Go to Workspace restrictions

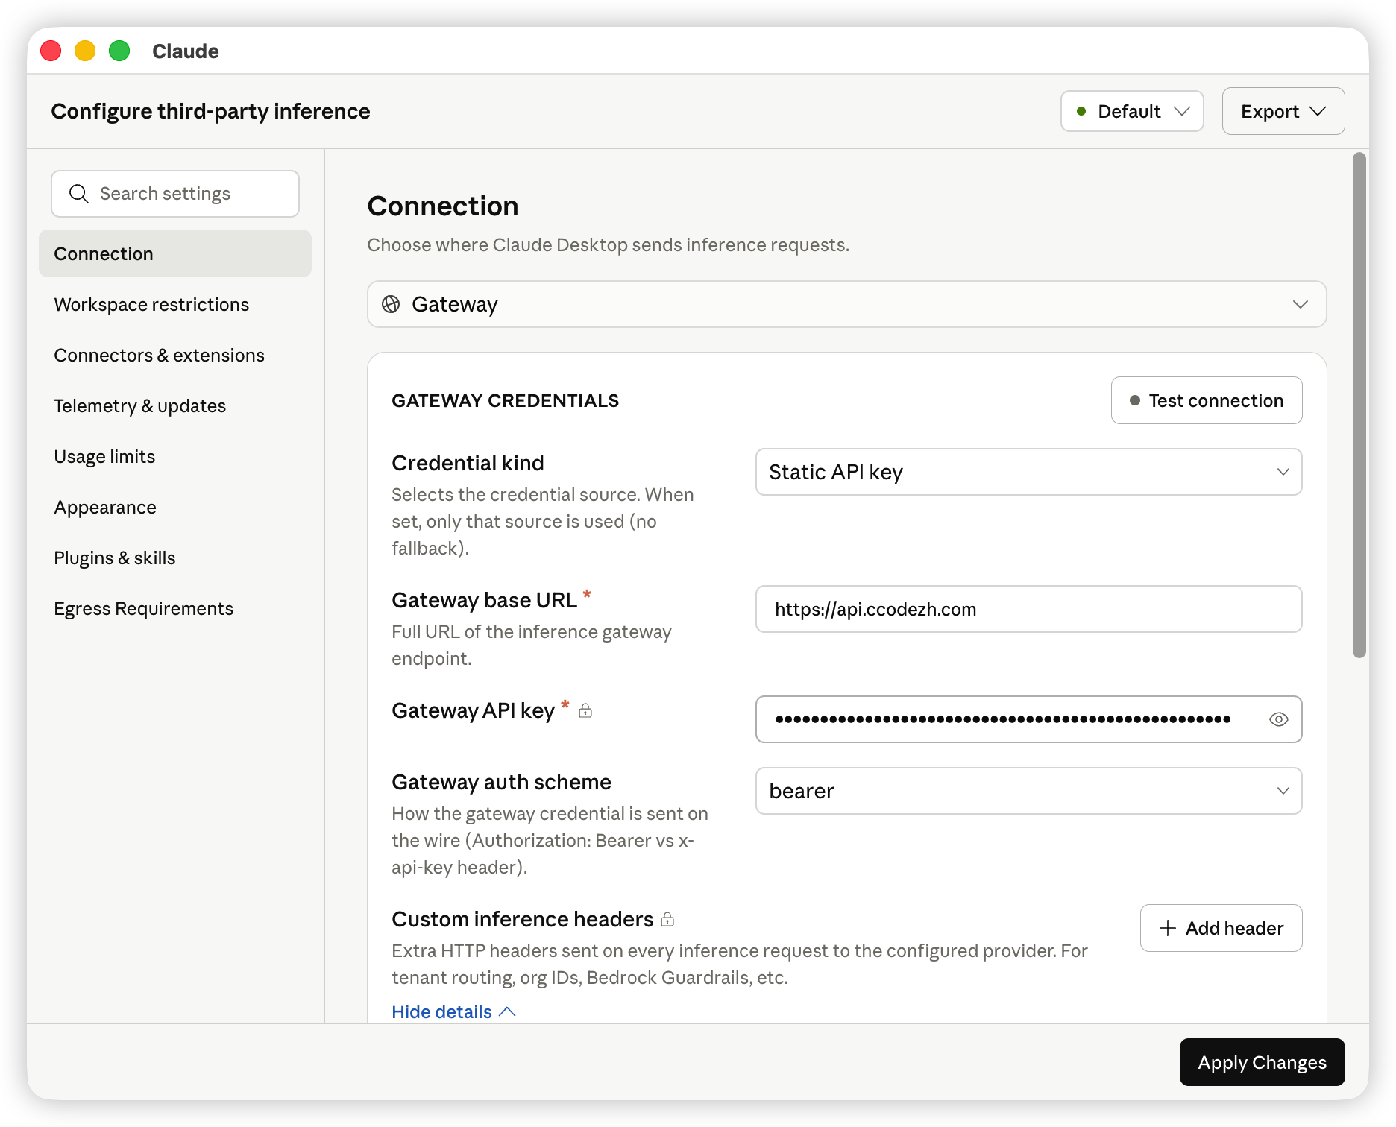(x=175, y=304)
